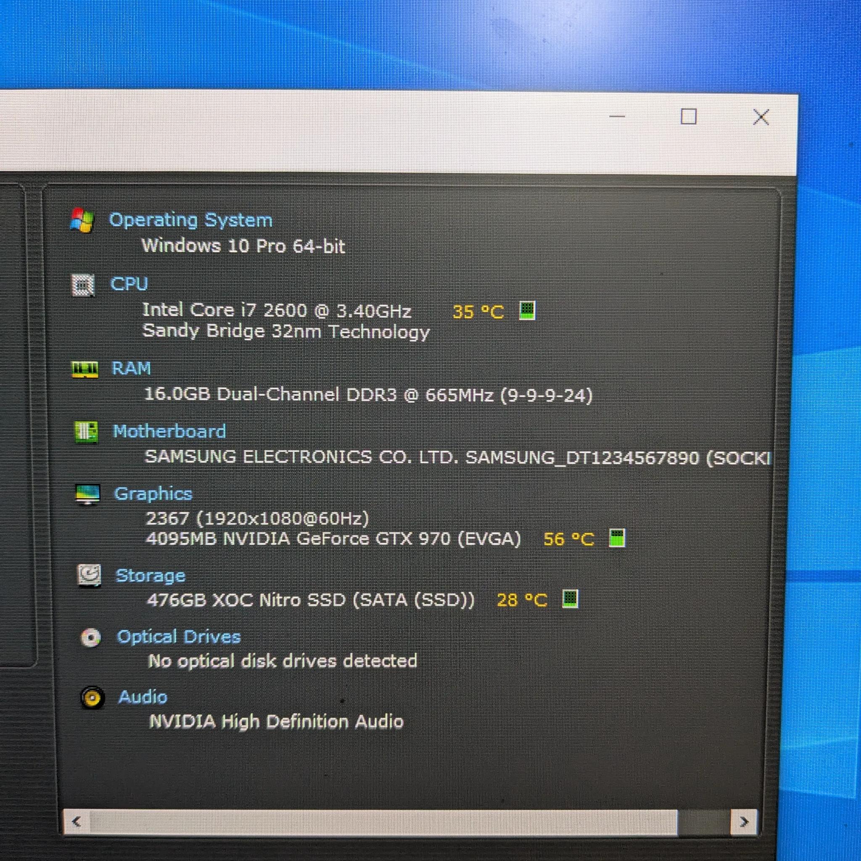This screenshot has height=861, width=861.
Task: Select the SAMSUNG ELECTRONICS motherboard line
Action: [x=458, y=458]
